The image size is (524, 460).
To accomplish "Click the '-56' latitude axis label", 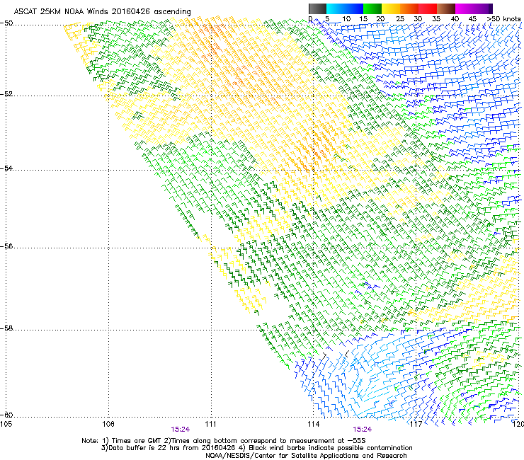I will pos(6,246).
